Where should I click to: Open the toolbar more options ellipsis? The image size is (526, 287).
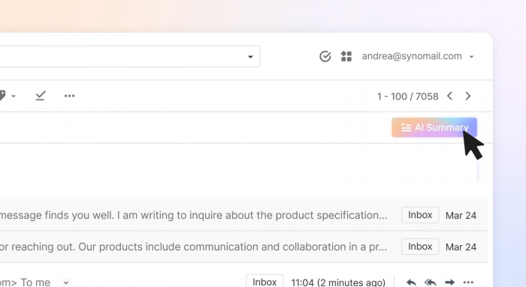pos(69,96)
